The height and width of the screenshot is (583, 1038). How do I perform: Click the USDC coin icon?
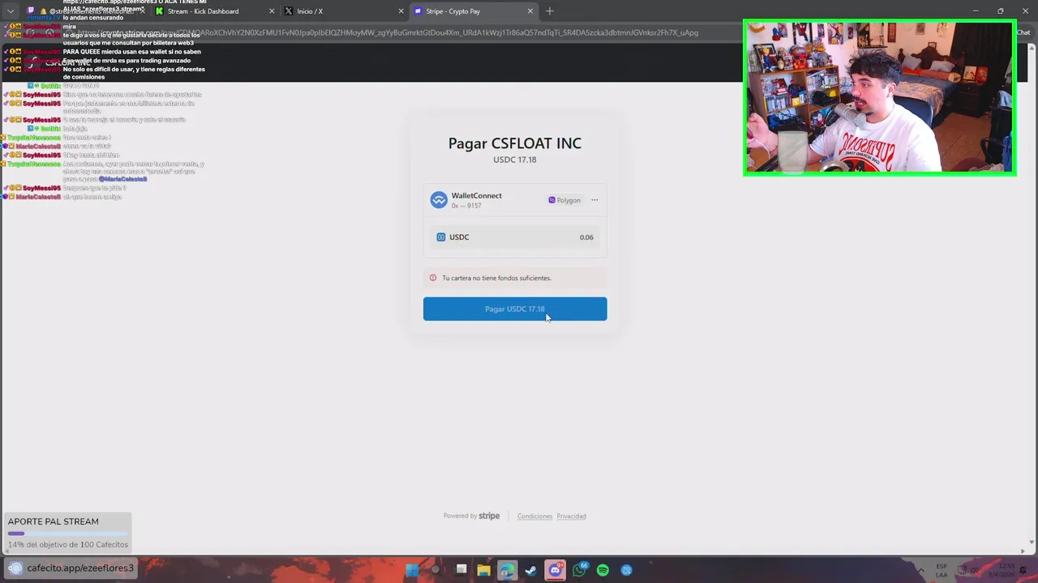click(x=441, y=237)
